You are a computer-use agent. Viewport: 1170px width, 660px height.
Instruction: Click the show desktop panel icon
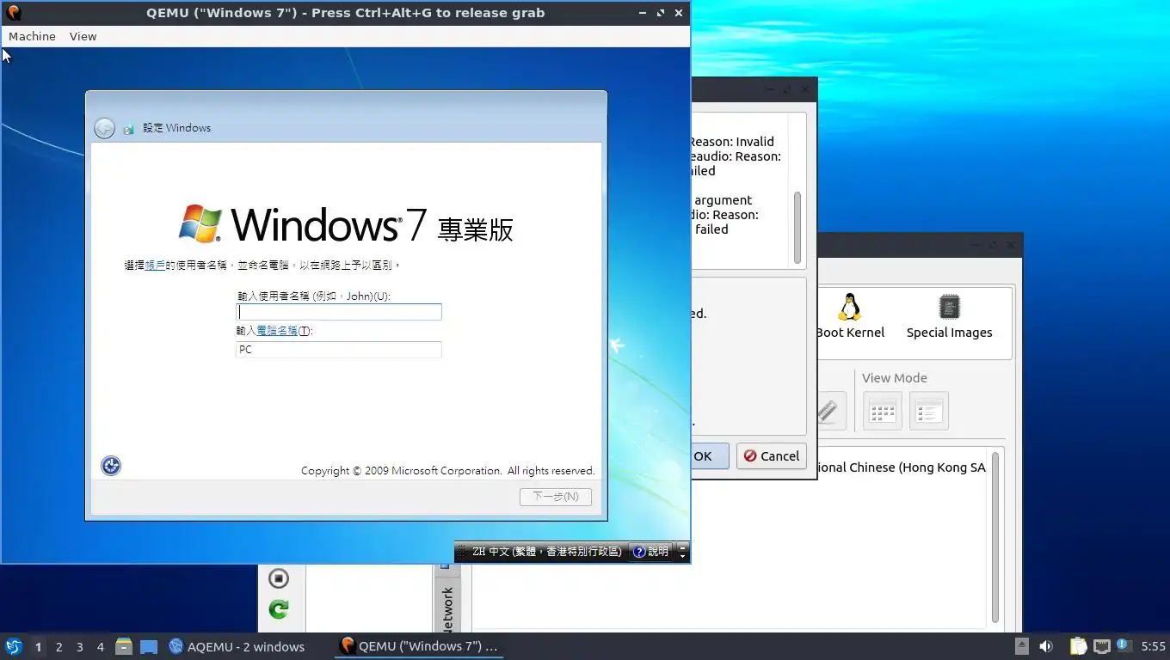coord(149,646)
